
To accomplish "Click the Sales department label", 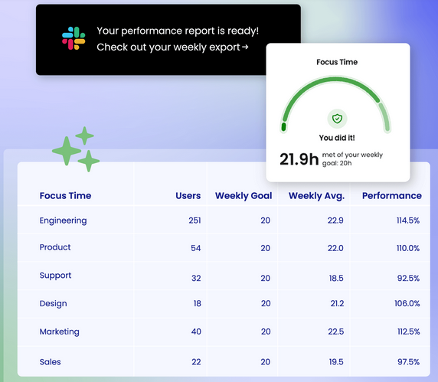I will click(x=50, y=362).
